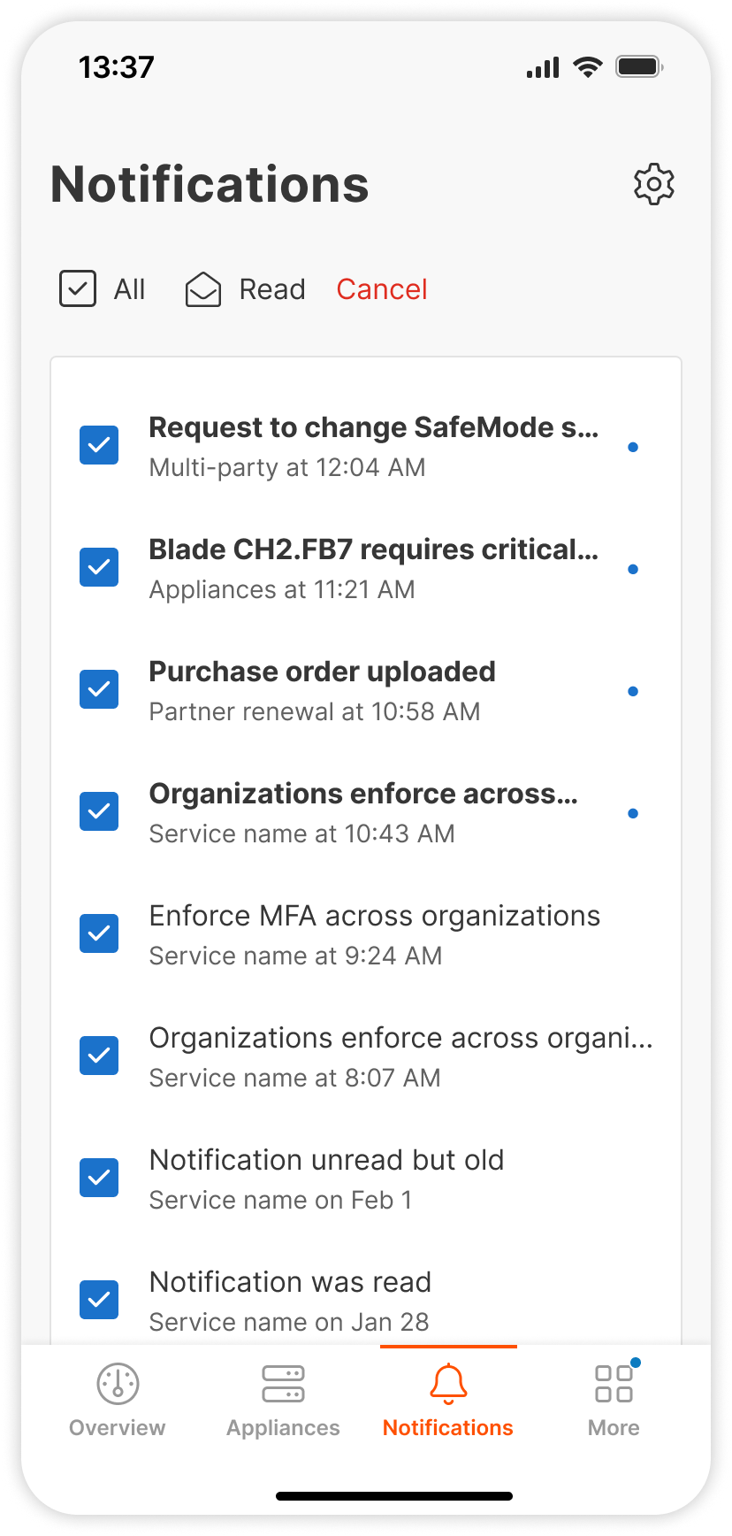Open the More grid icon

614,1384
